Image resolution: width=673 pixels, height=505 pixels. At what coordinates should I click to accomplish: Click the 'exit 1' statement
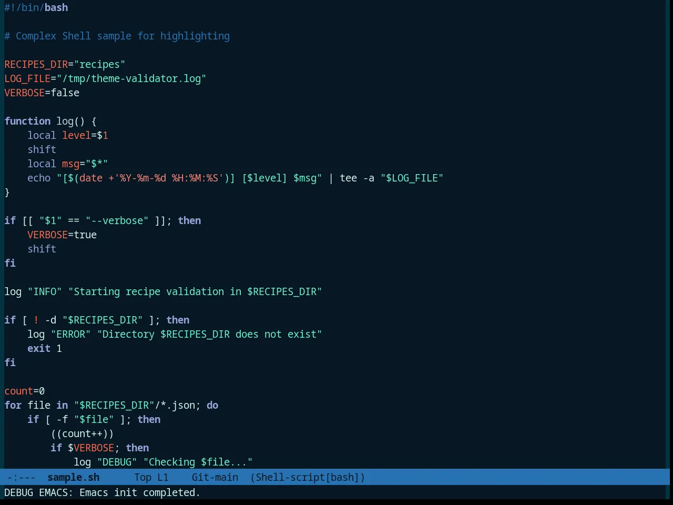(x=45, y=348)
